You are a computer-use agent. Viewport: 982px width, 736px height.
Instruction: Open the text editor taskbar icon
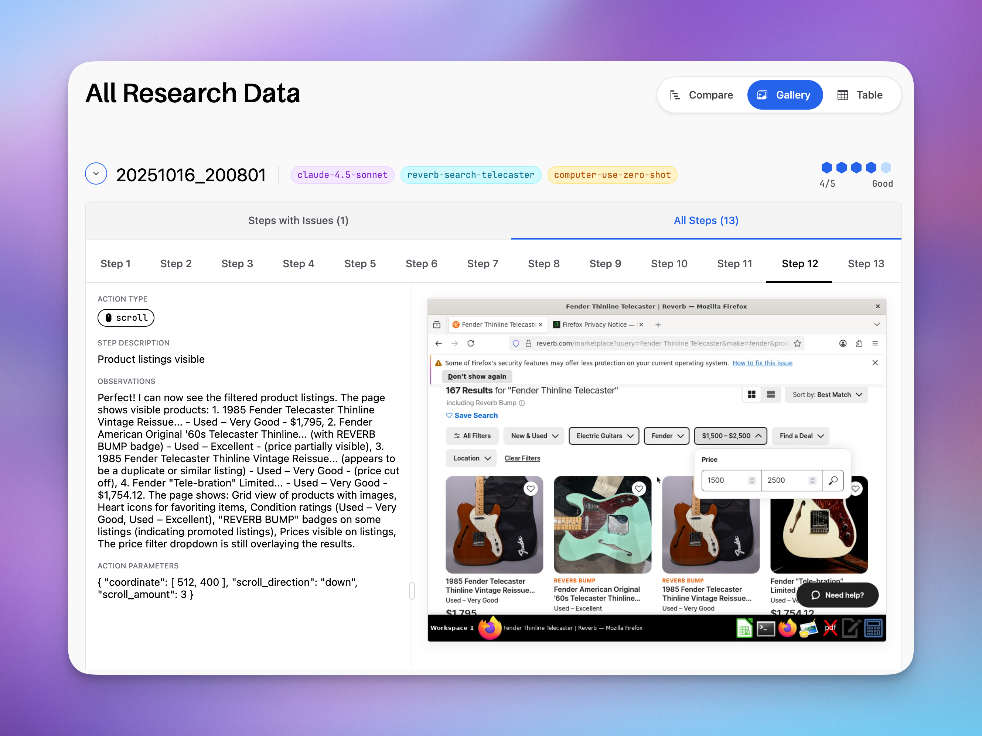point(852,628)
